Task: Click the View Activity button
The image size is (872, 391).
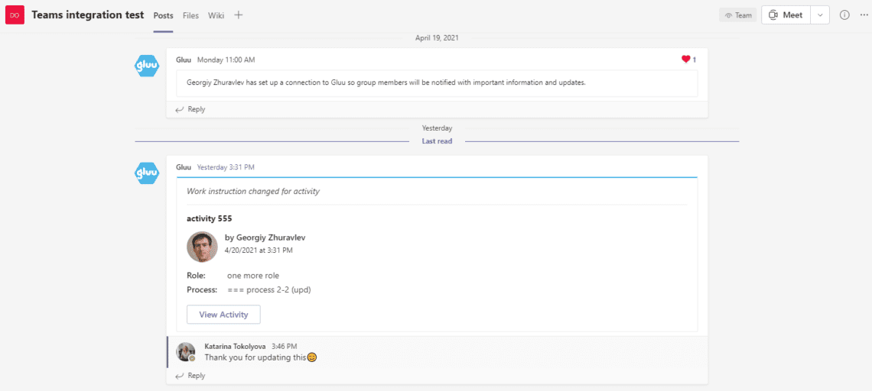Action: pyautogui.click(x=223, y=315)
